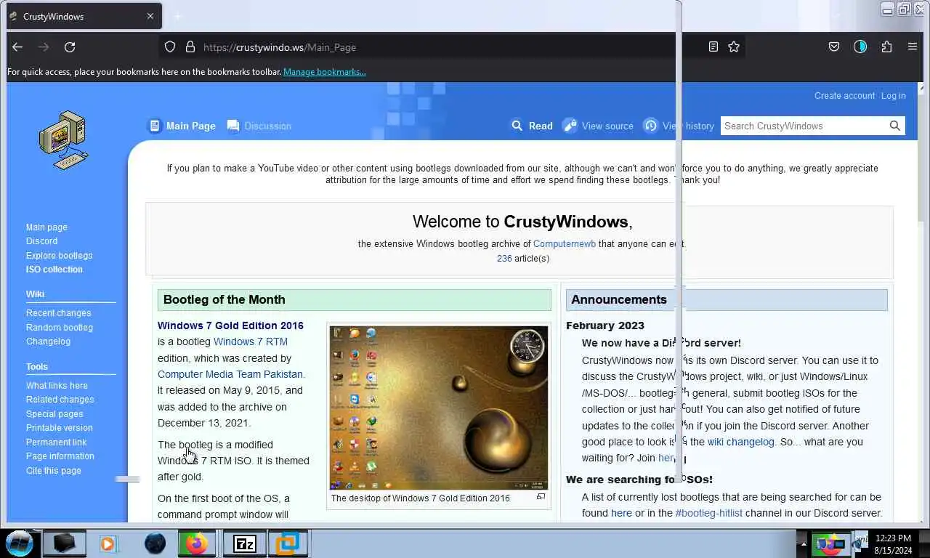Viewport: 930px width, 558px height.
Task: Select the Main Page wiki tab
Action: point(182,126)
